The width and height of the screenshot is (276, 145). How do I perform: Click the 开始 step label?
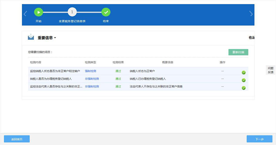(38, 21)
